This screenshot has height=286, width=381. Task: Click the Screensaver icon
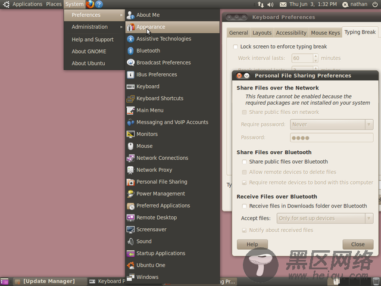(x=130, y=229)
